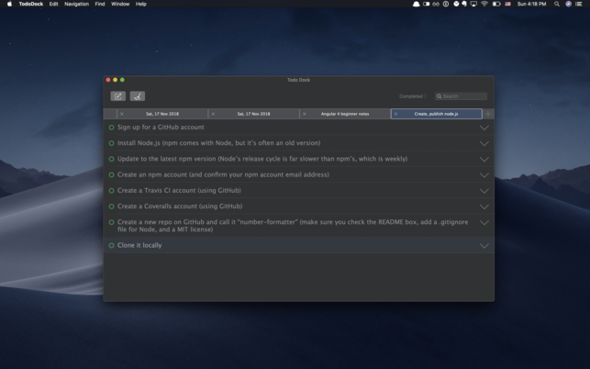Open the Help menu
Viewport: 590px width, 369px height.
coord(140,4)
